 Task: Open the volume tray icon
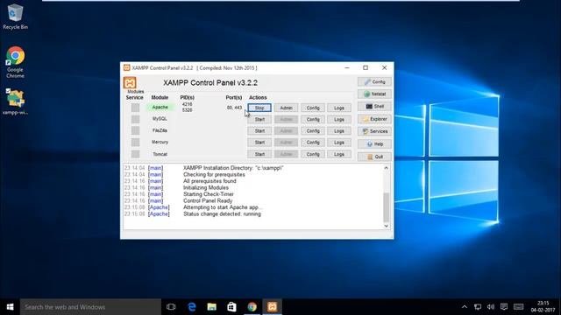(491, 307)
